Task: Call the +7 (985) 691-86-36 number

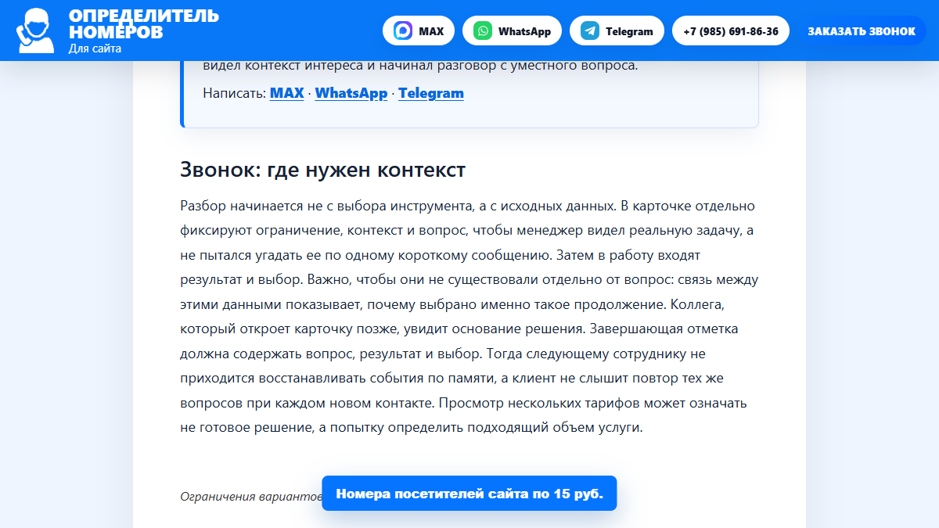Action: tap(731, 31)
